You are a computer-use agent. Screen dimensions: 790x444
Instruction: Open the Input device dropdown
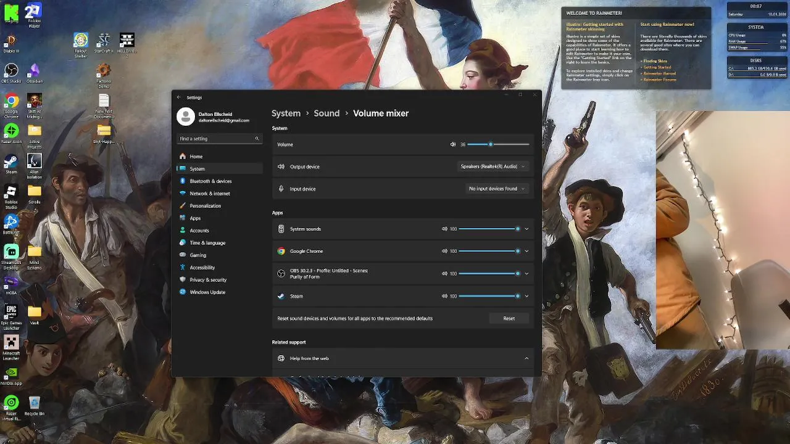pyautogui.click(x=497, y=189)
